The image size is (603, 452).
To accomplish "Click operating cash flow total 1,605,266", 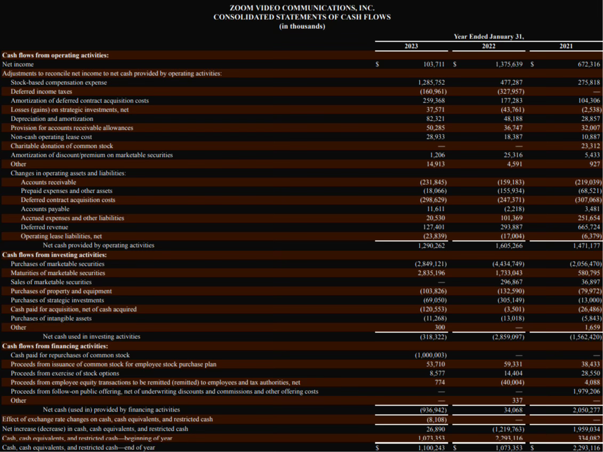I will coord(510,245).
